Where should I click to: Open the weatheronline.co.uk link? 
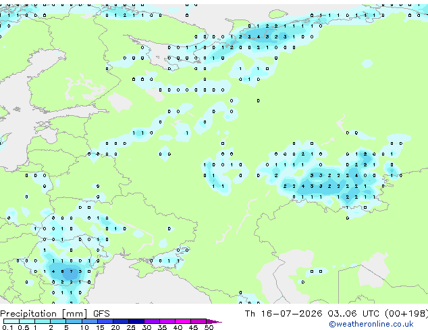click(371, 324)
